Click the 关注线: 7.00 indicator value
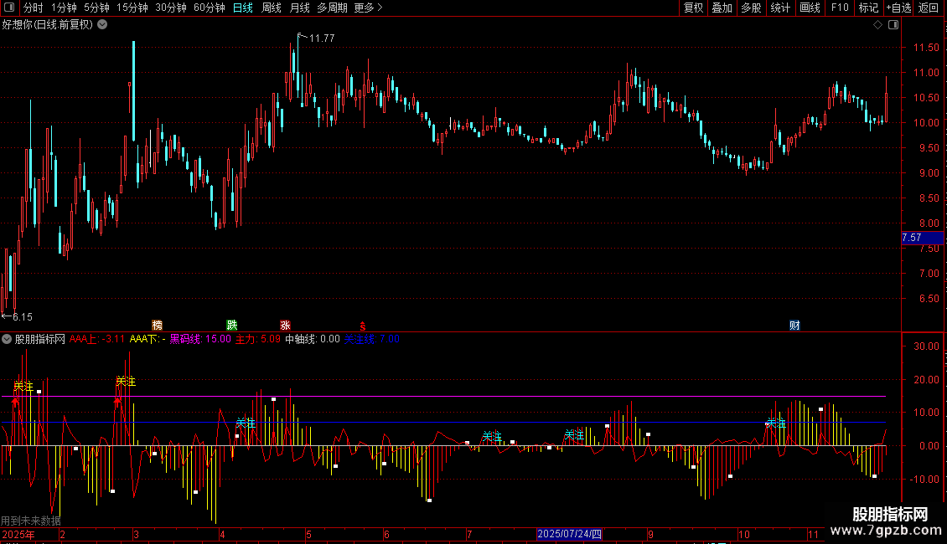 372,339
